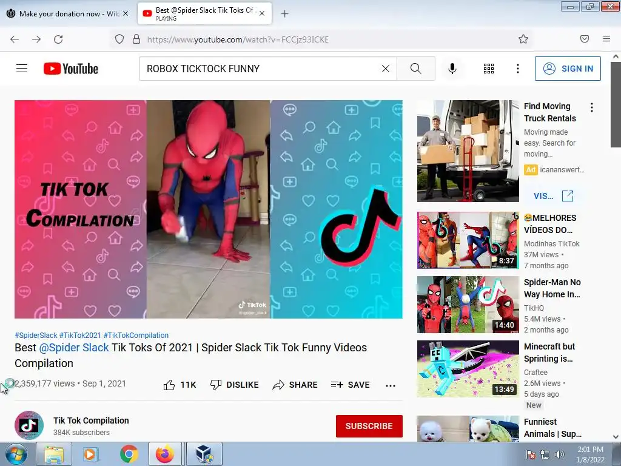Image resolution: width=621 pixels, height=466 pixels.
Task: Click the page scrollbar up arrow
Action: tap(616, 56)
